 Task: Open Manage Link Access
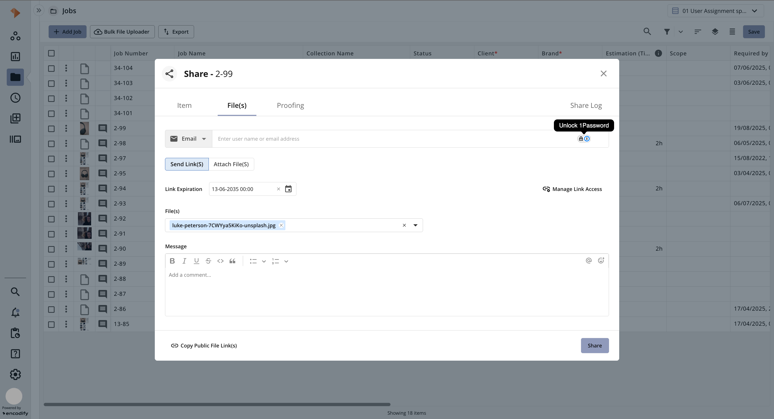(572, 189)
